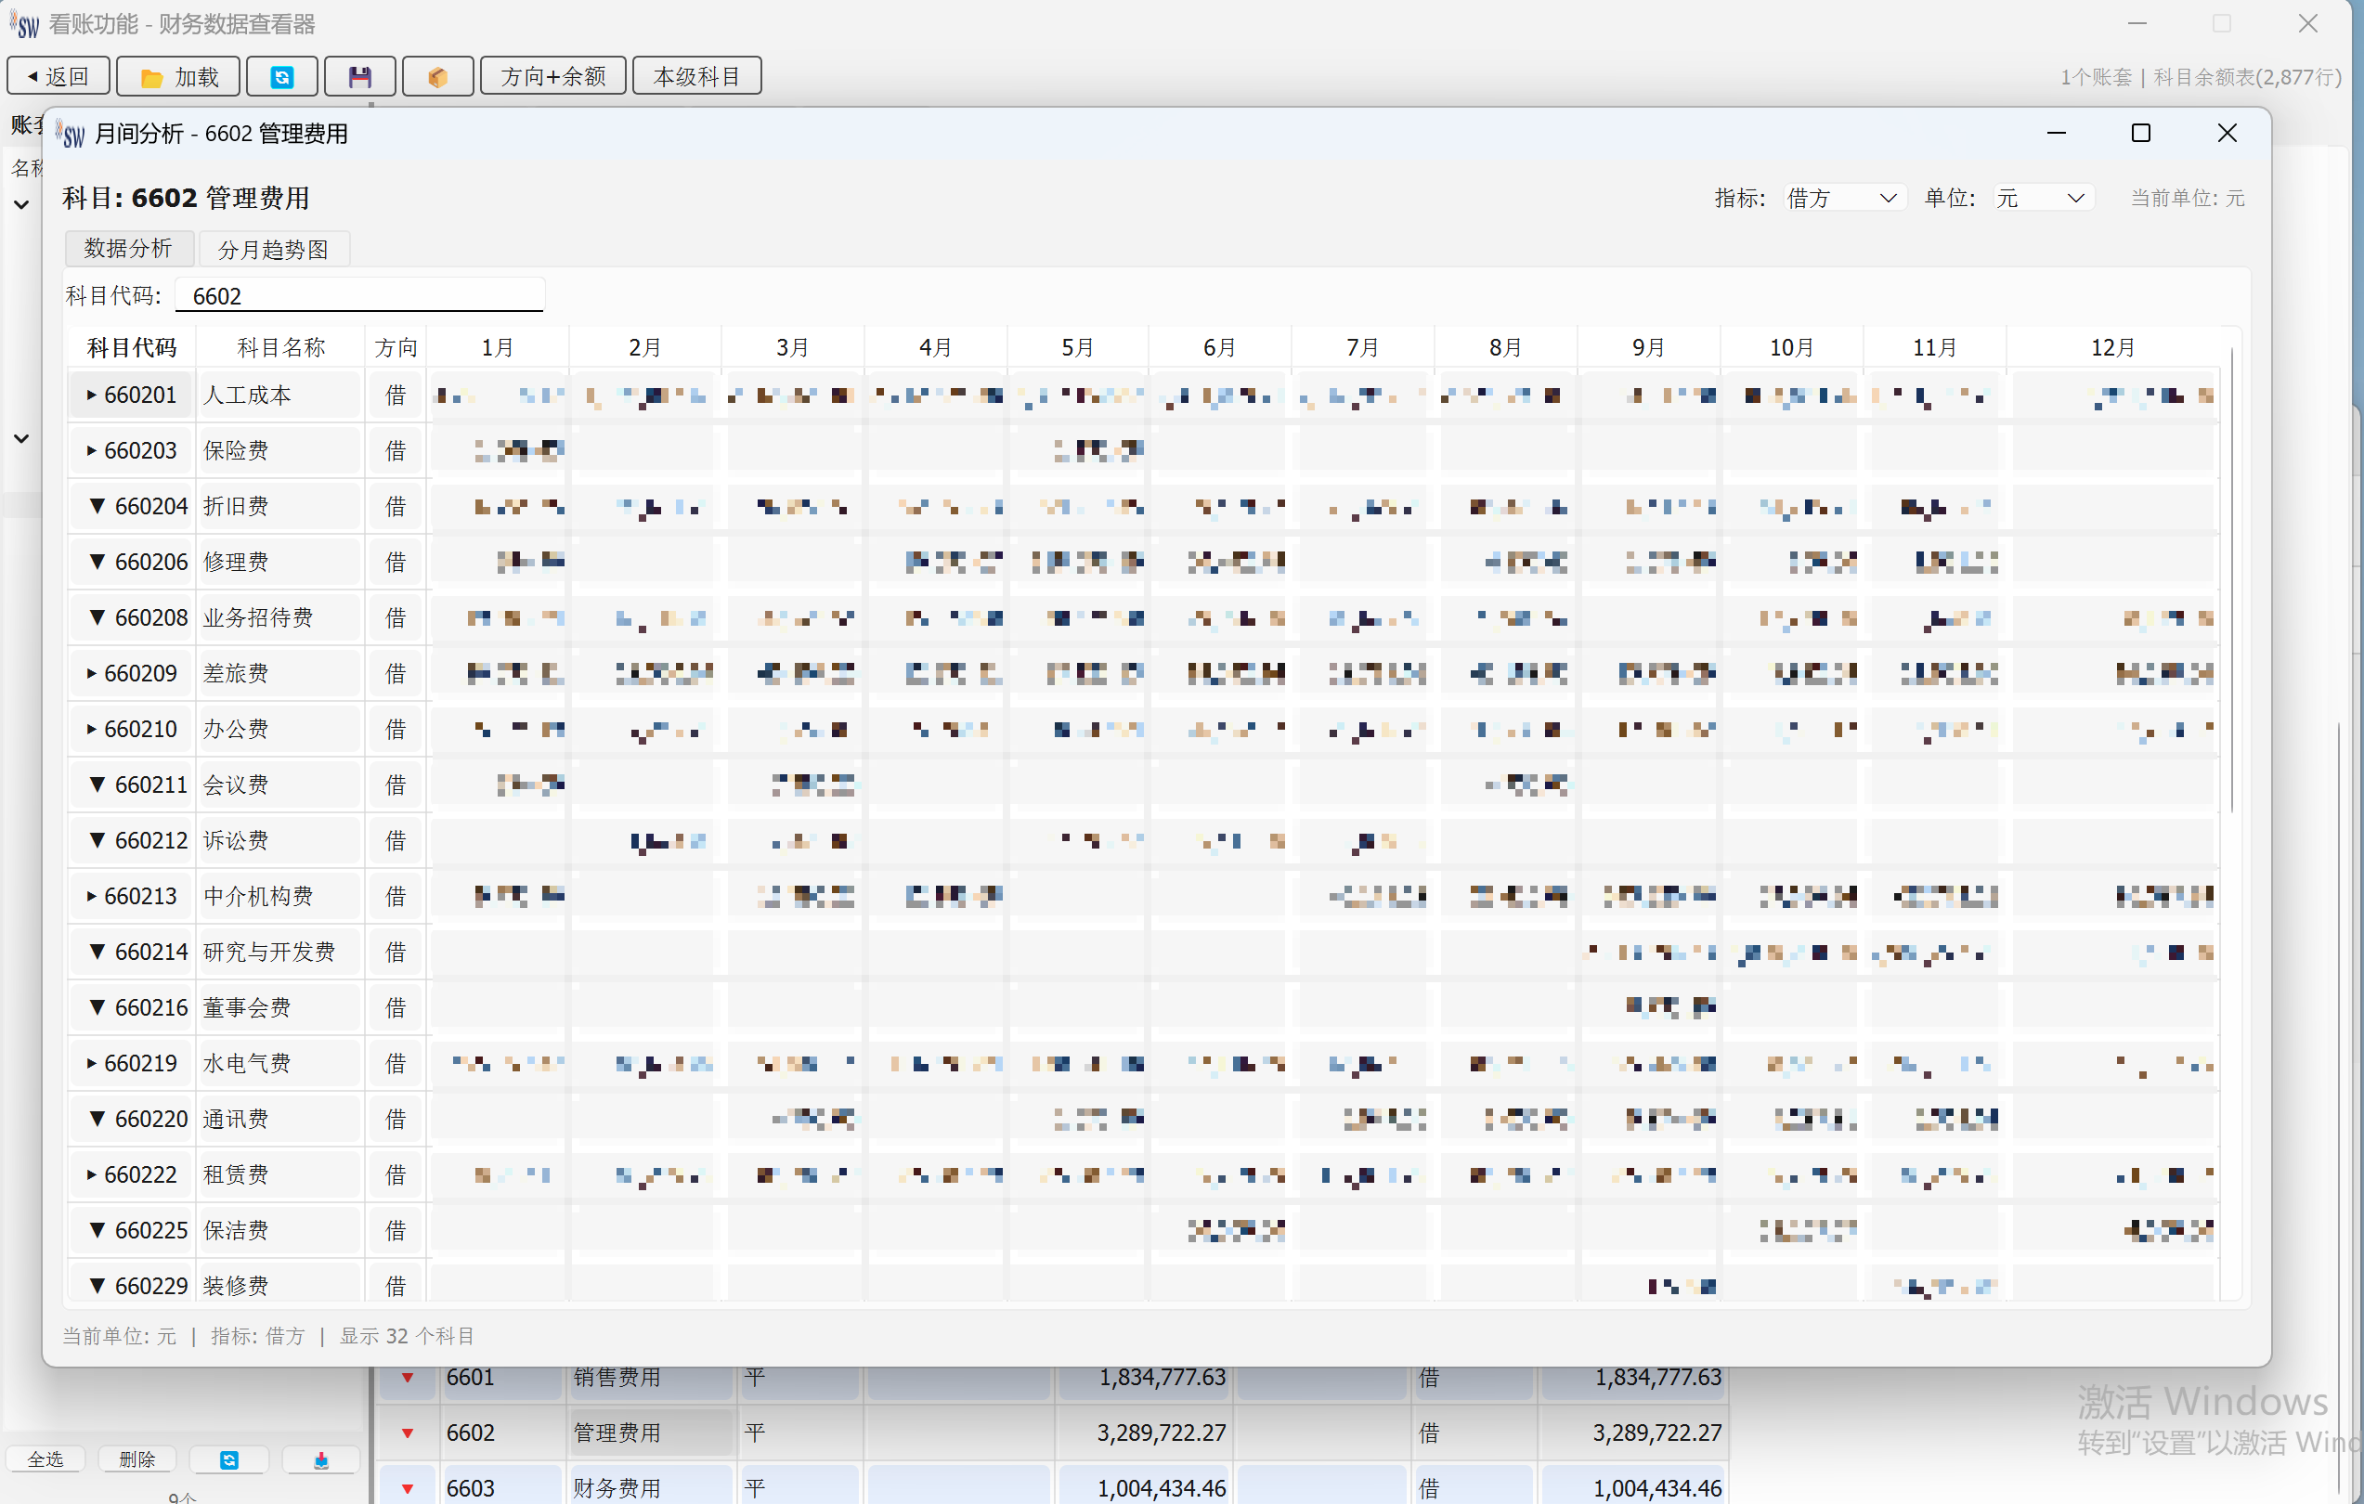The image size is (2364, 1504).
Task: Toggle the 方向+余额 button
Action: 552,76
